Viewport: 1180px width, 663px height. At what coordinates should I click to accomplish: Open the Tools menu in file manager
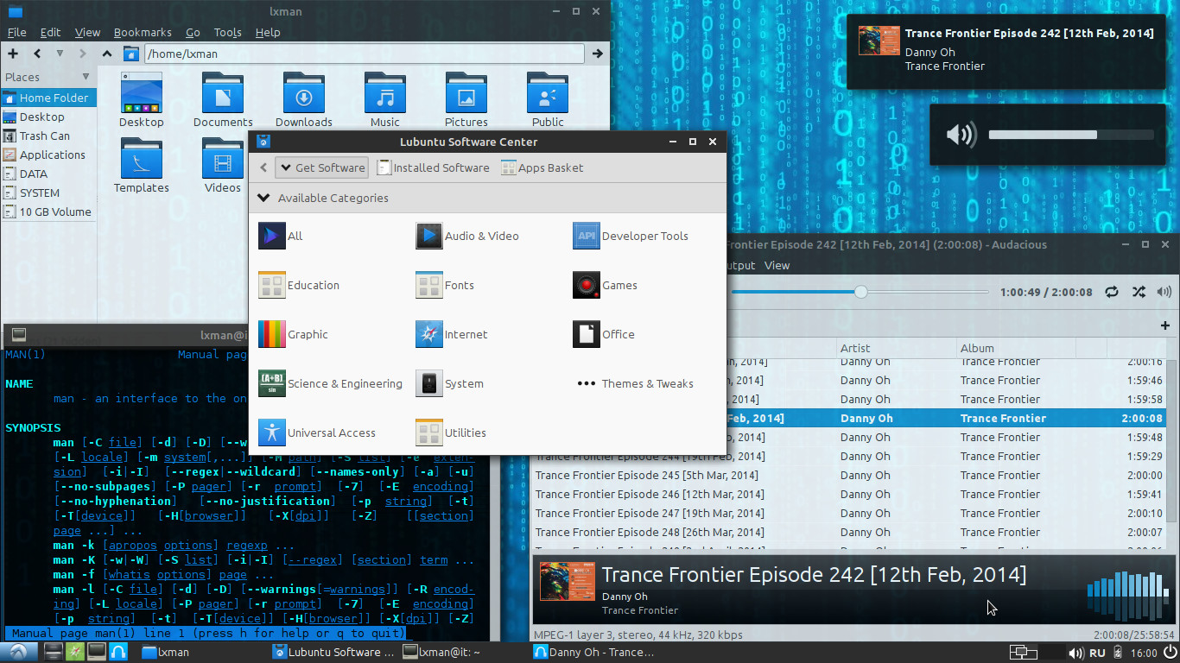coord(227,32)
